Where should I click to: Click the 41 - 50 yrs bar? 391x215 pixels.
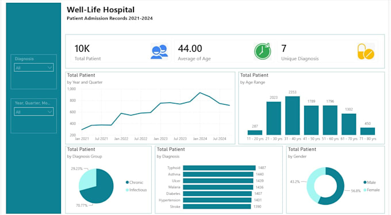click(311, 120)
